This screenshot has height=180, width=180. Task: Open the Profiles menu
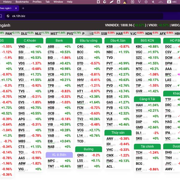tap(37, 2)
